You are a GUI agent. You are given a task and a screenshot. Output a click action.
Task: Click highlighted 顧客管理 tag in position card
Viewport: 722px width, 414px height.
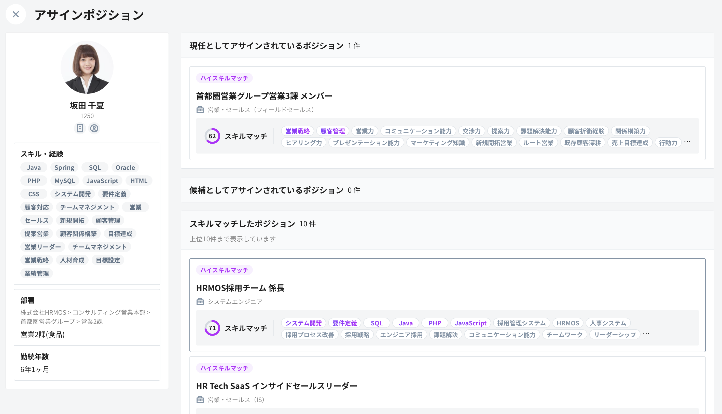coord(332,131)
